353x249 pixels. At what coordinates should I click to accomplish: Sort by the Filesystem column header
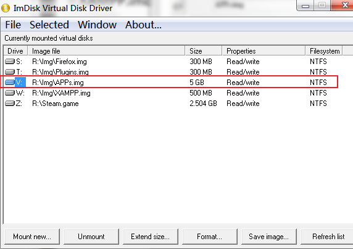point(324,51)
